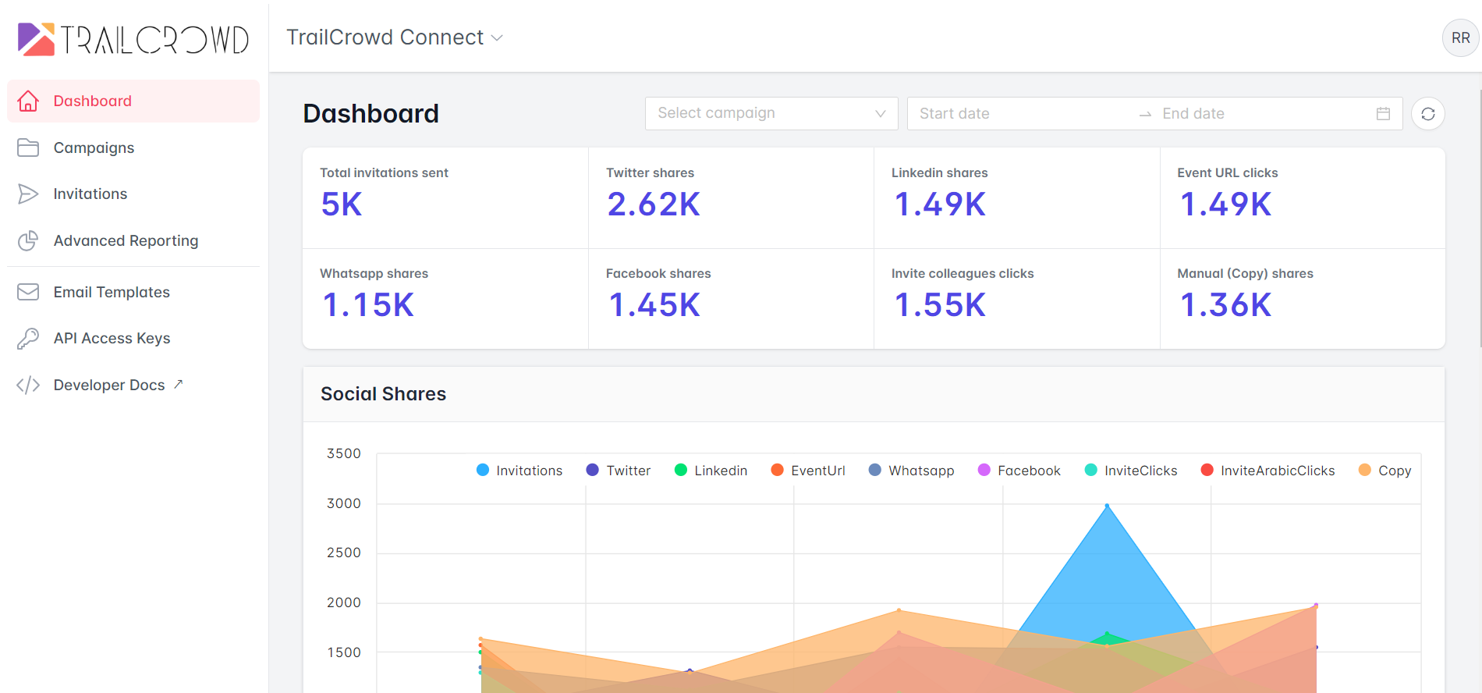Click the Dashboard home icon
This screenshot has width=1482, height=693.
28,101
